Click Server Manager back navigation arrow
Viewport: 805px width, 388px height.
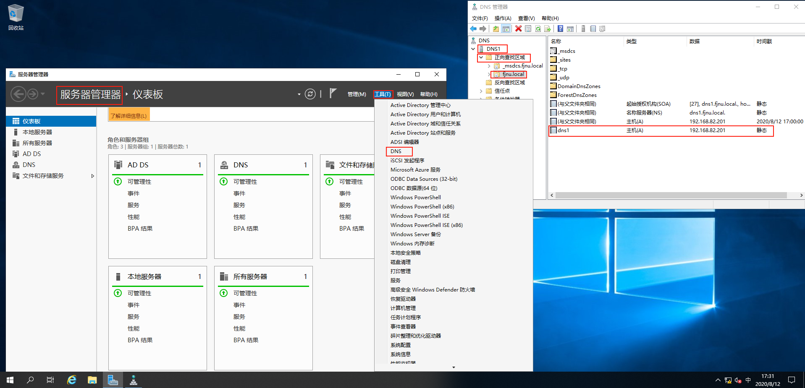18,94
